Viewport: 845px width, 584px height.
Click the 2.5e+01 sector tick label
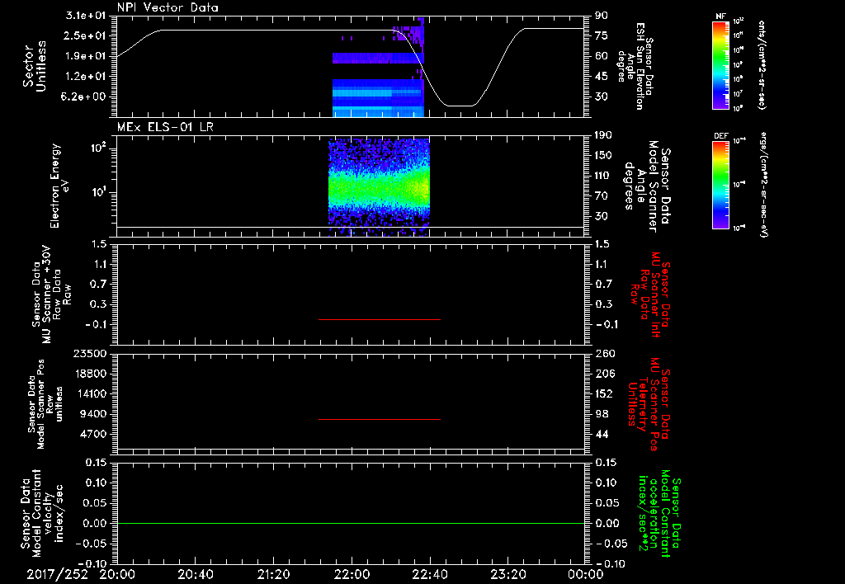tap(85, 35)
